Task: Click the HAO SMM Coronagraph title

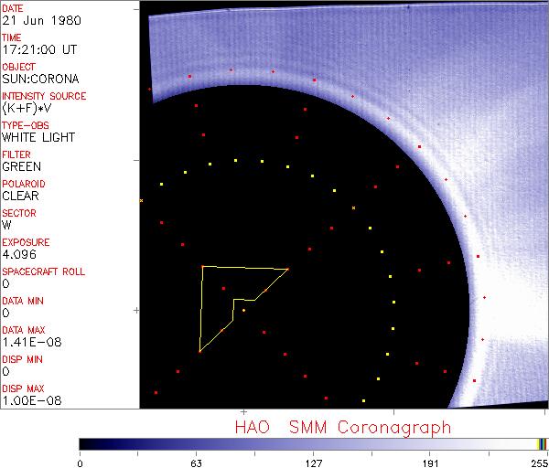Action: [x=342, y=427]
